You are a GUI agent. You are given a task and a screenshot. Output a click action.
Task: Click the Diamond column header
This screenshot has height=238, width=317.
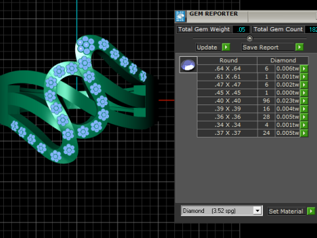[x=283, y=60]
